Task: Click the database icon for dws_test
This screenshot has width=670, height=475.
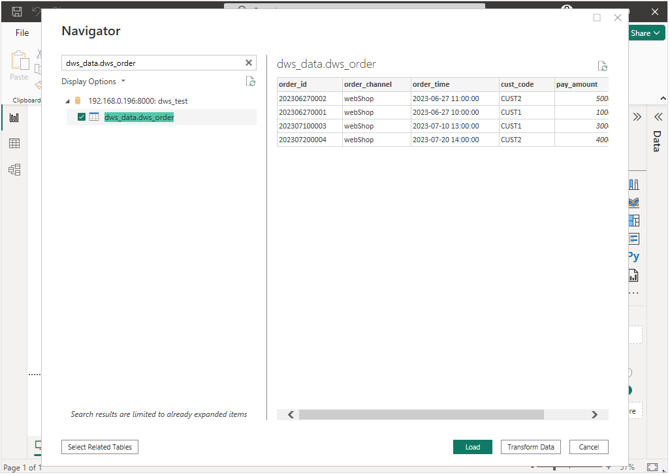Action: point(78,100)
